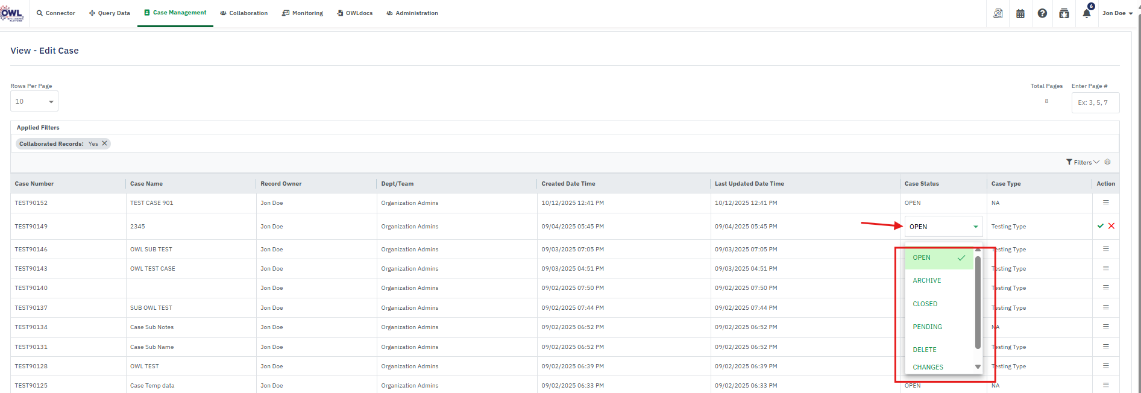Go to the Collaboration tab
This screenshot has width=1141, height=393.
(244, 13)
